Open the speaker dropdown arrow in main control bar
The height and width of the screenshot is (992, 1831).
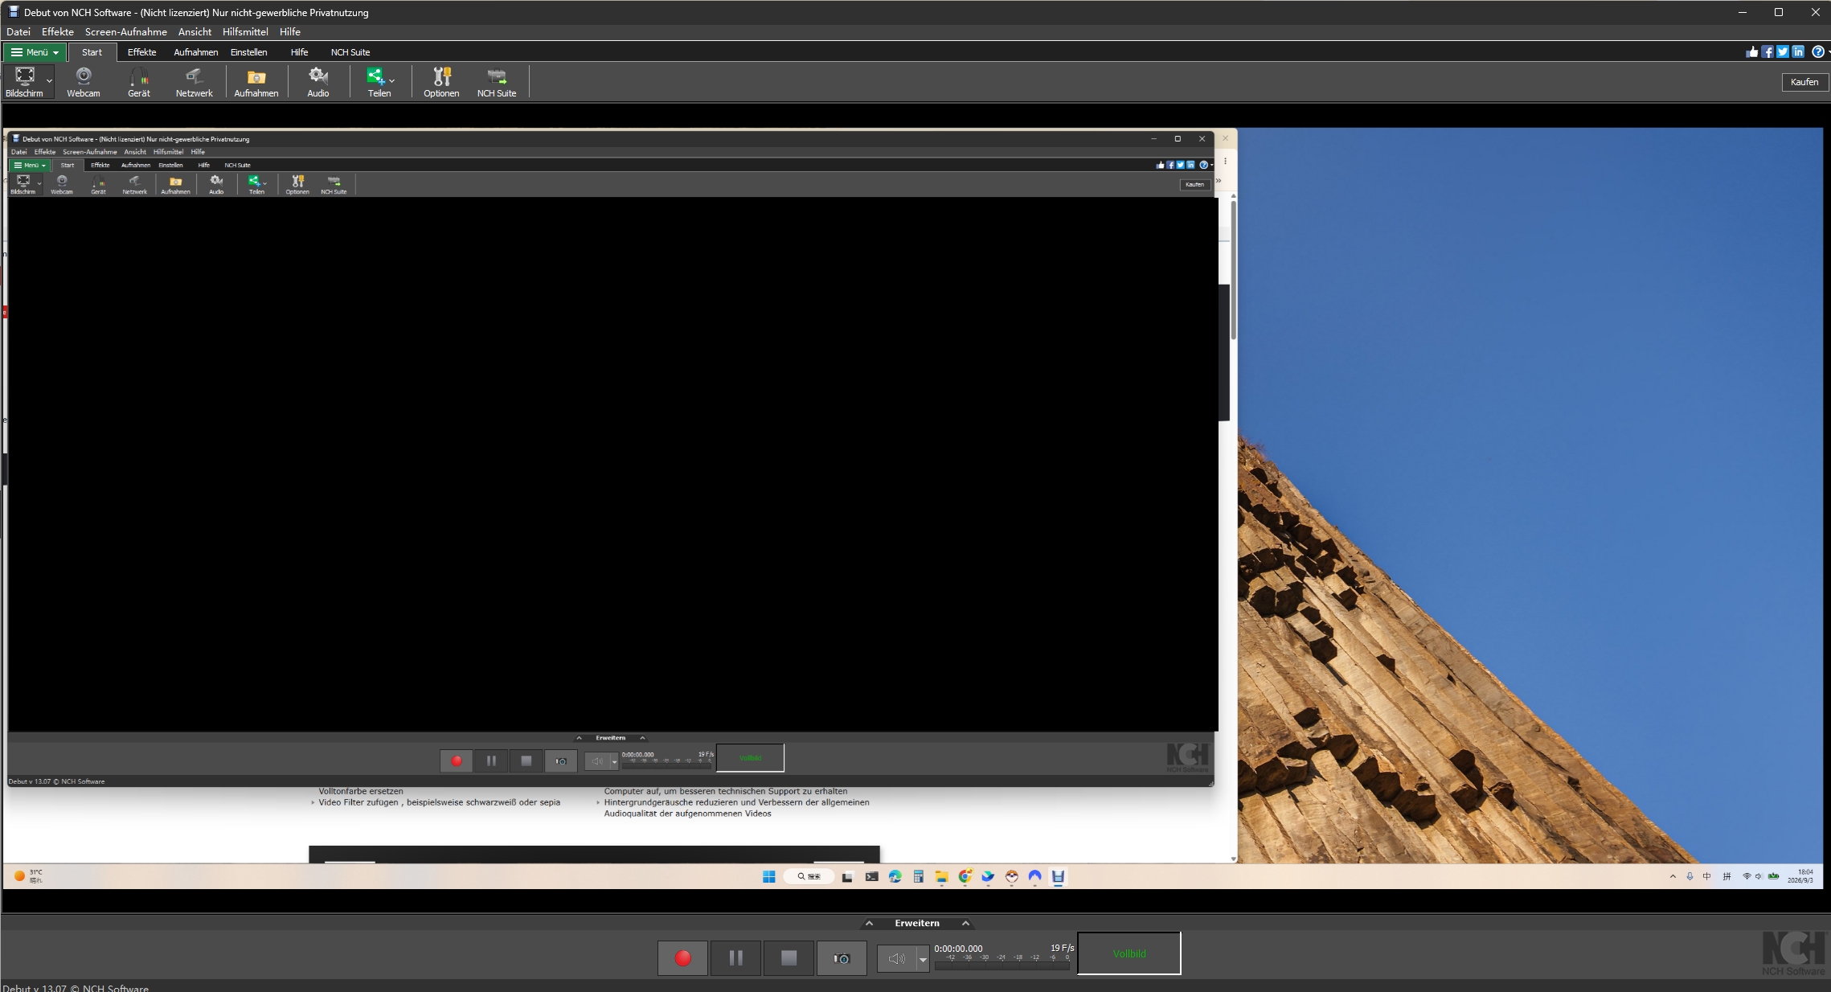923,959
